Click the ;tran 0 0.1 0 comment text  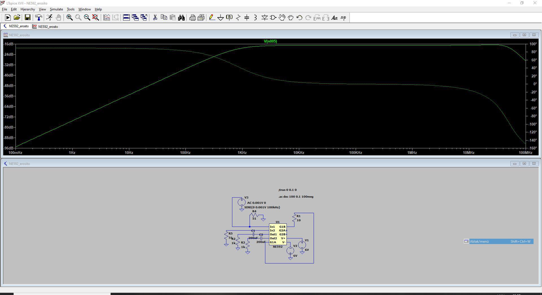[x=287, y=190]
